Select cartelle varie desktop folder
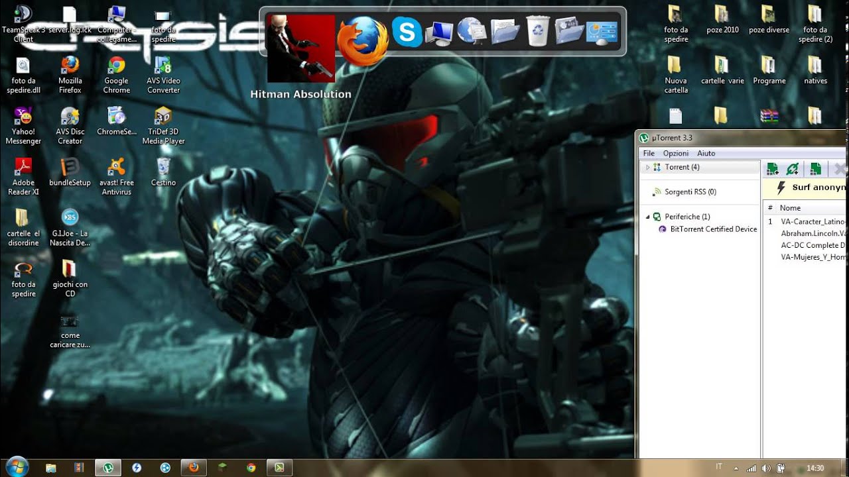849x477 pixels. tap(722, 71)
